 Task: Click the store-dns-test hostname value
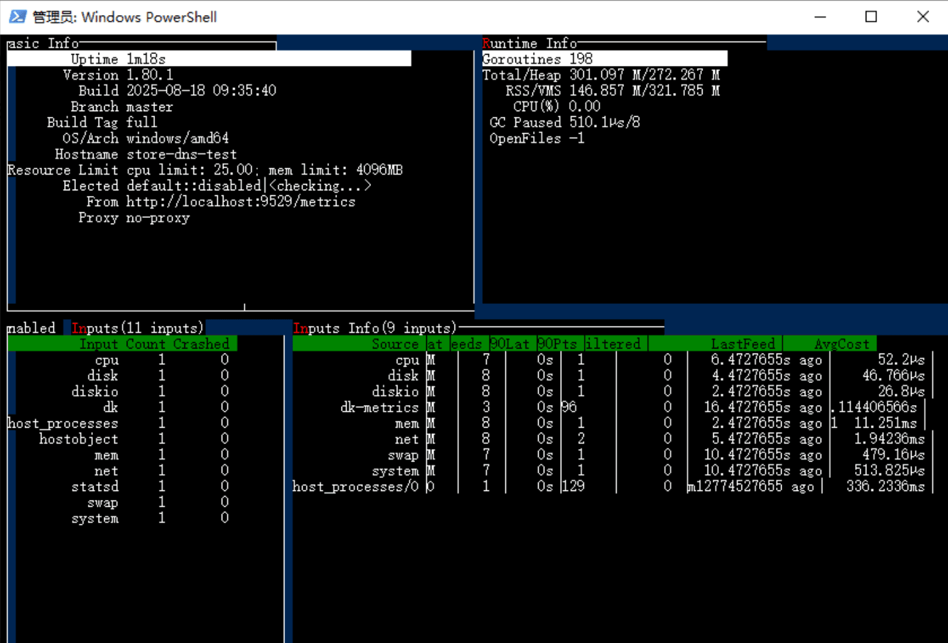tap(181, 154)
